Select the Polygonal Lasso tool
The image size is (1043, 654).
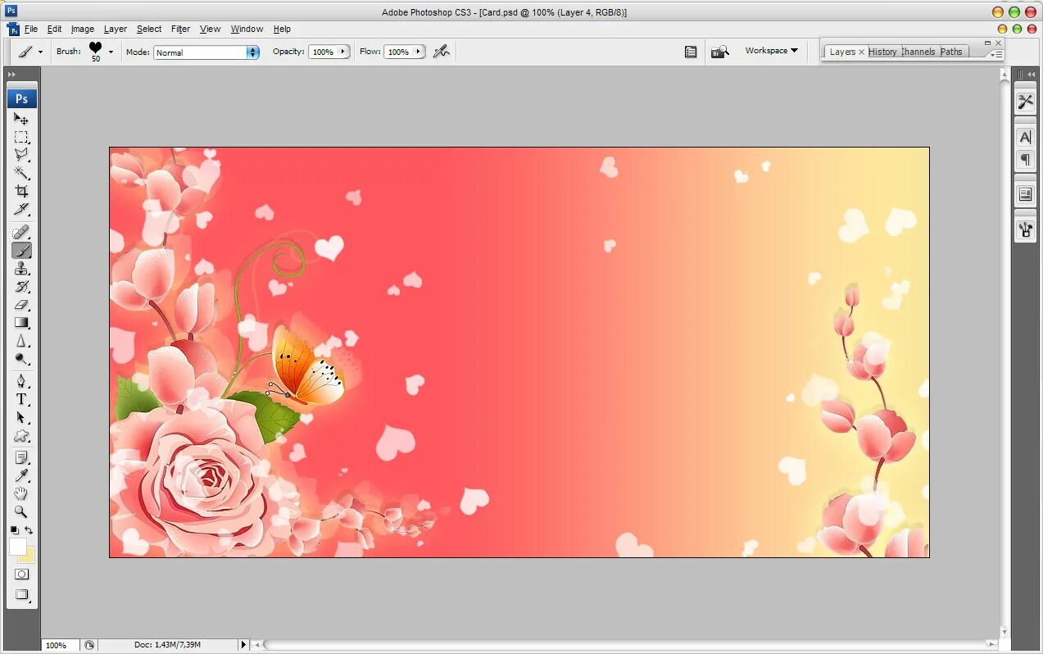point(21,155)
